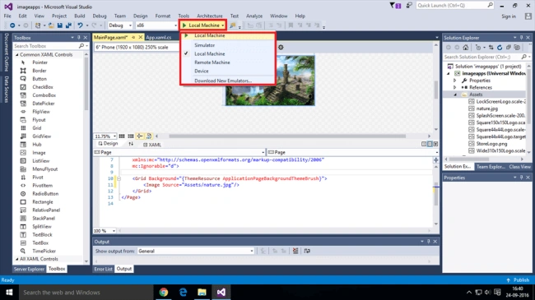Click the Toolbox list vertical scrollbar
This screenshot has height=300, width=535.
86,84
